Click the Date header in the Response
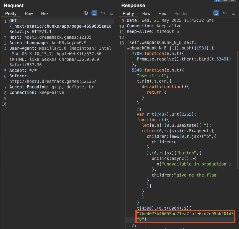 170,20
